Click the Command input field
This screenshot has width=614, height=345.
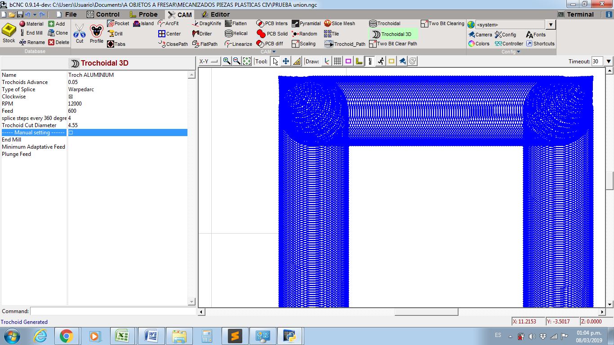[x=113, y=311]
